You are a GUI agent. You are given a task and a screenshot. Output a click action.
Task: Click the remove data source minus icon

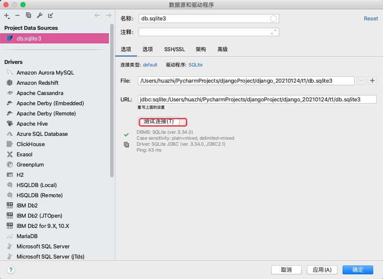17,15
